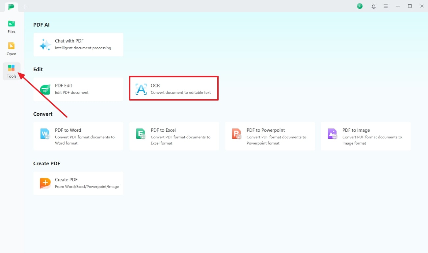Click the 'Edit PDF document' description text
Viewport: 428px width, 253px height.
click(72, 93)
